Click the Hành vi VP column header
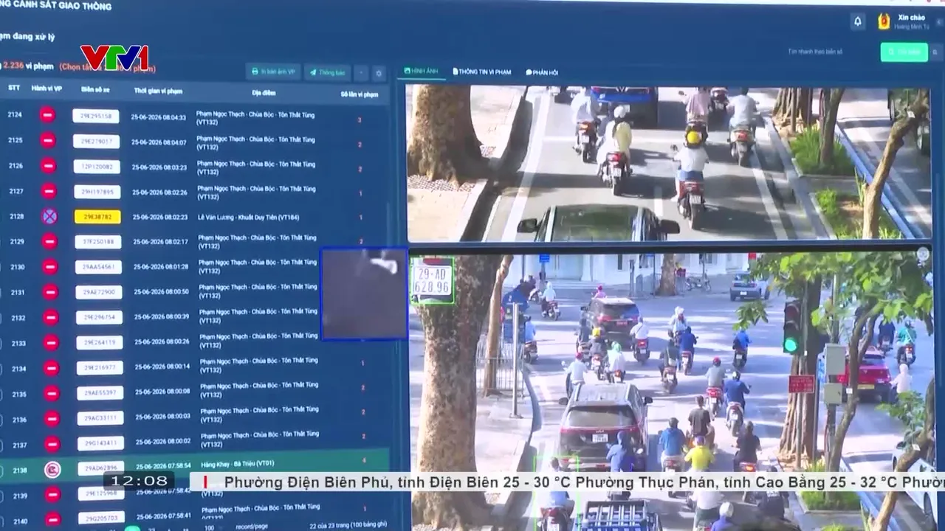 click(47, 88)
